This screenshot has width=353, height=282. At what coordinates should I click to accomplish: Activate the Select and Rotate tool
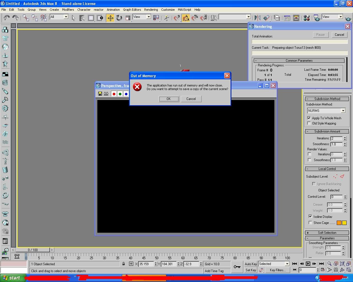click(119, 18)
